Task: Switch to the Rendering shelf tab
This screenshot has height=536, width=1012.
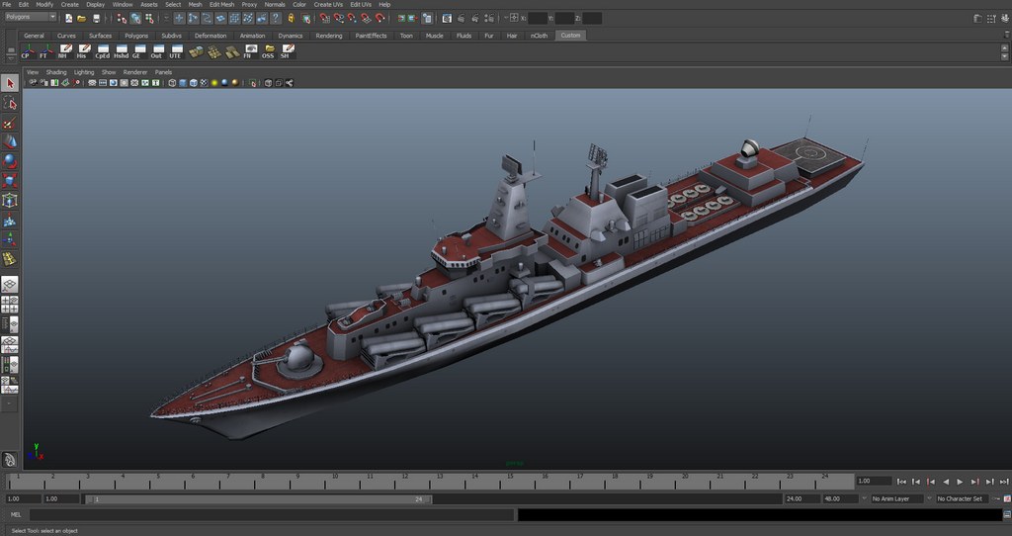Action: tap(329, 36)
